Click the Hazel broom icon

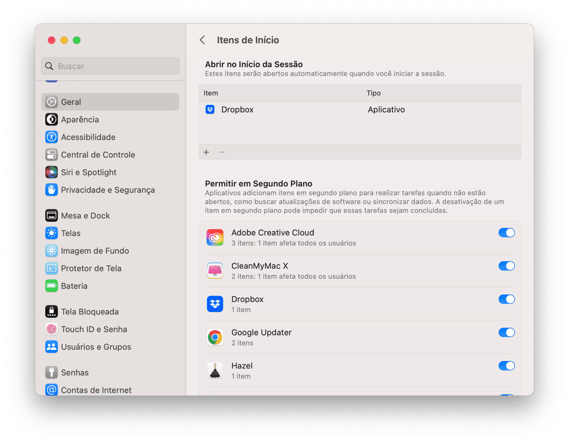tap(215, 370)
